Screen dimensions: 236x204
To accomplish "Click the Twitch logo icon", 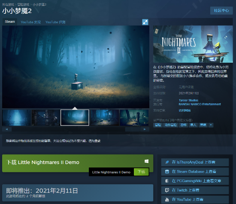I will click(x=167, y=190).
